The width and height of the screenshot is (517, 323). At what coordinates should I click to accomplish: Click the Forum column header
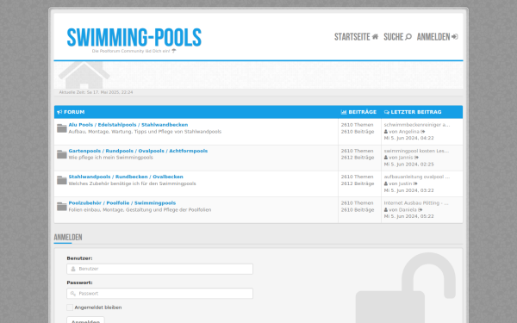pyautogui.click(x=71, y=112)
